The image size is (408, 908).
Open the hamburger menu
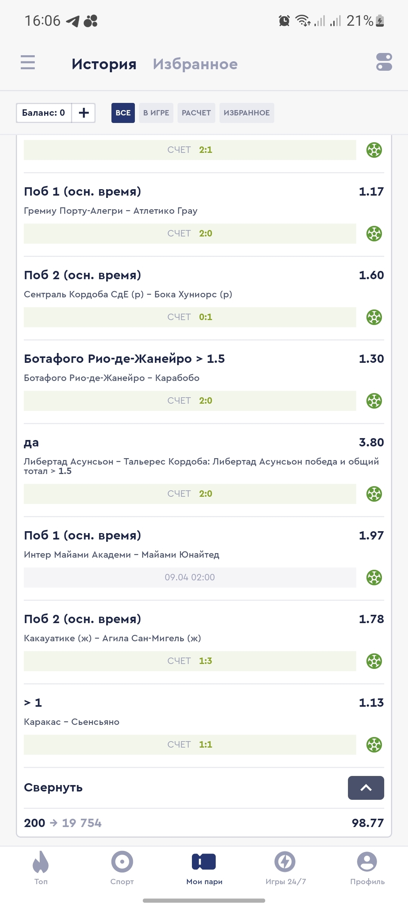pos(28,62)
